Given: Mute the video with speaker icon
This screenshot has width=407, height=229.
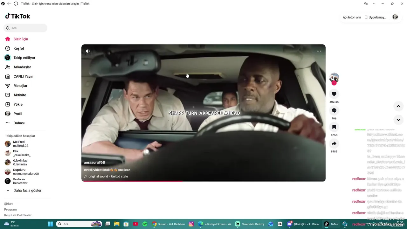Looking at the screenshot, I should [88, 51].
